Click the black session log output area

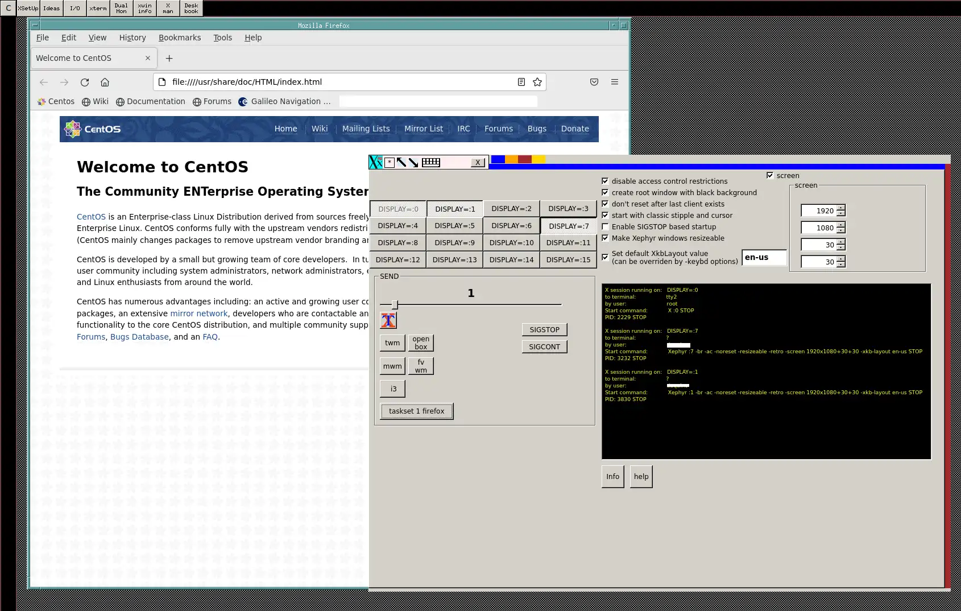767,371
